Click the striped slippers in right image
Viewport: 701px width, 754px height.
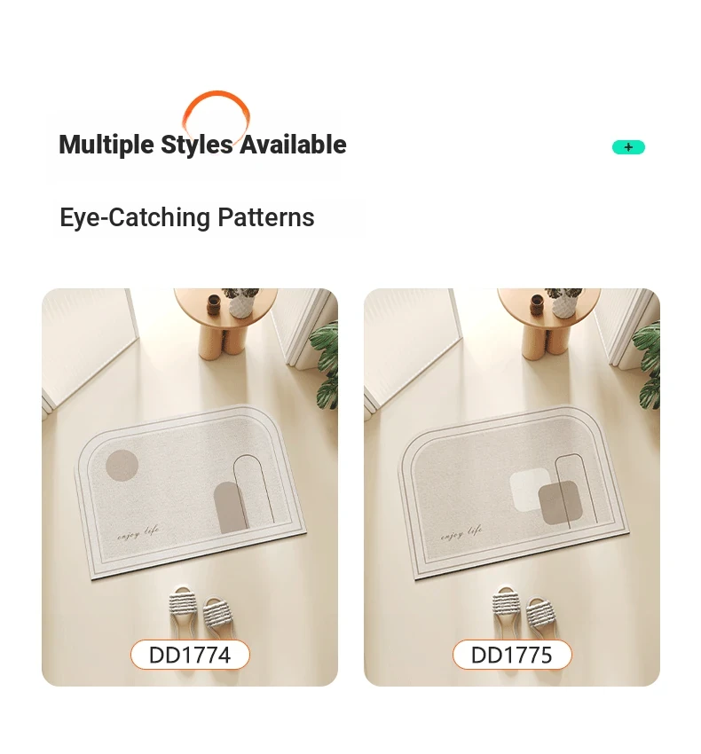pos(523,613)
